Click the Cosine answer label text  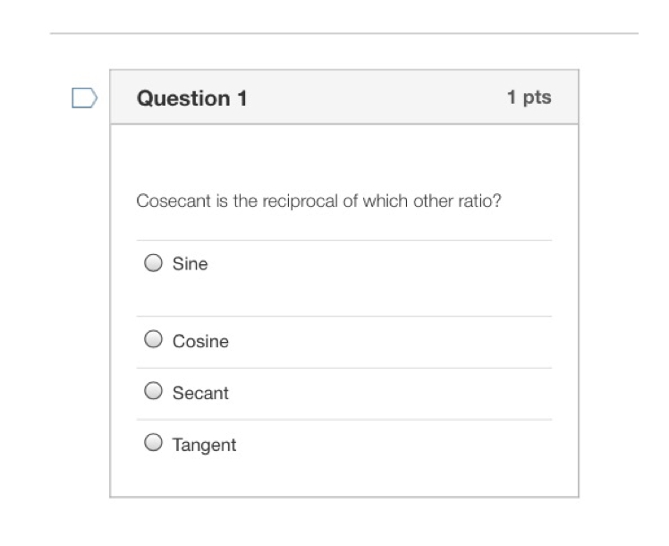(200, 342)
